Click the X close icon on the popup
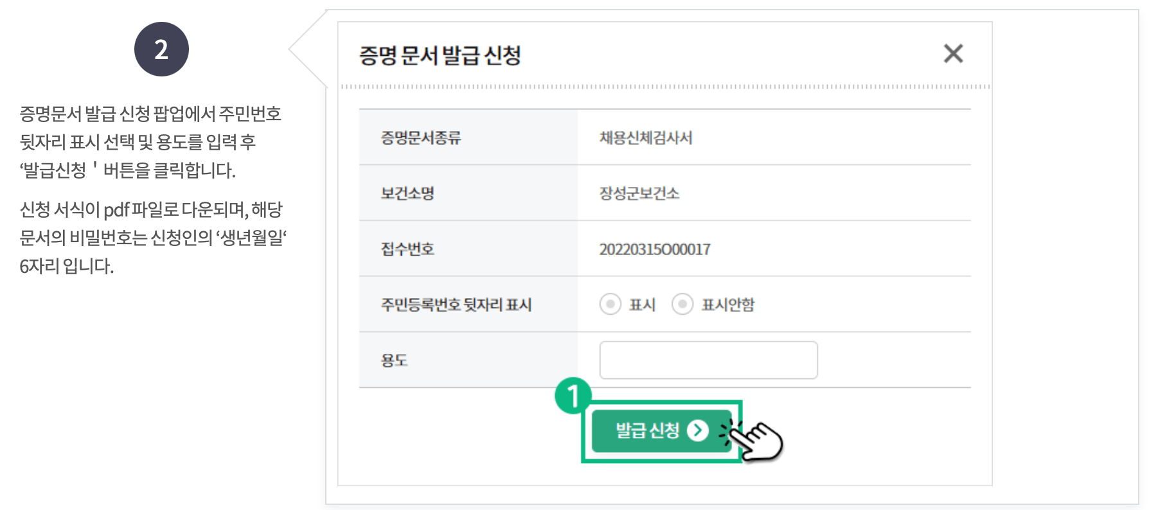Viewport: 1149px width, 510px height. 954,54
